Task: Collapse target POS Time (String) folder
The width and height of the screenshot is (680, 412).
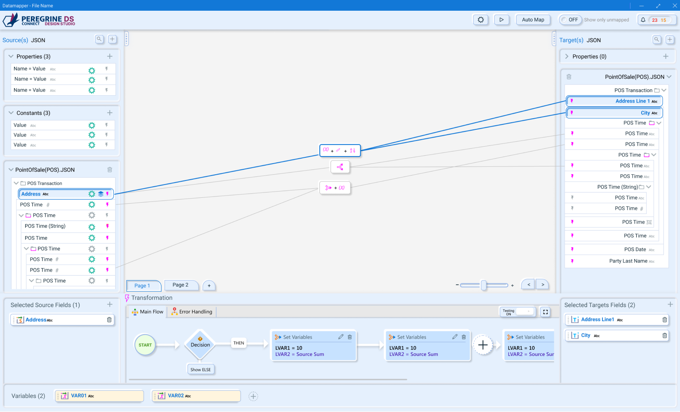Action: (x=649, y=187)
